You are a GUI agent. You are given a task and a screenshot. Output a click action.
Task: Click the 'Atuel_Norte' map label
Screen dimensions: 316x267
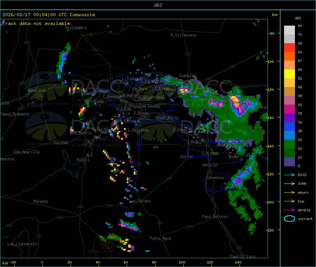(167, 118)
